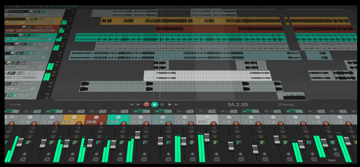
Task: Toggle the transport Repeat loop button
Action: click(x=162, y=105)
